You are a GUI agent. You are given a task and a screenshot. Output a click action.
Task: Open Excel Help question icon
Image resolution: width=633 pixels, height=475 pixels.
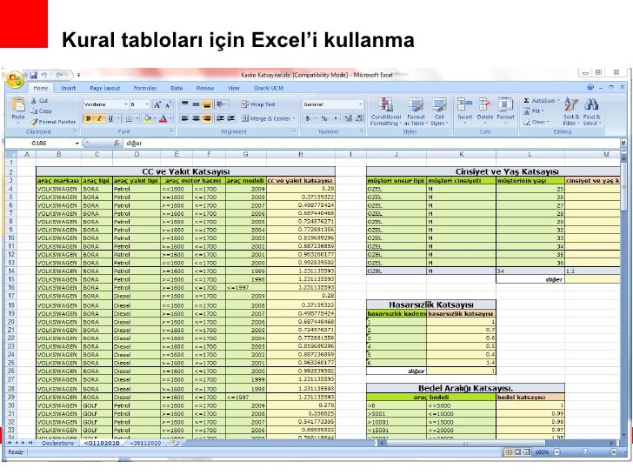pos(590,87)
